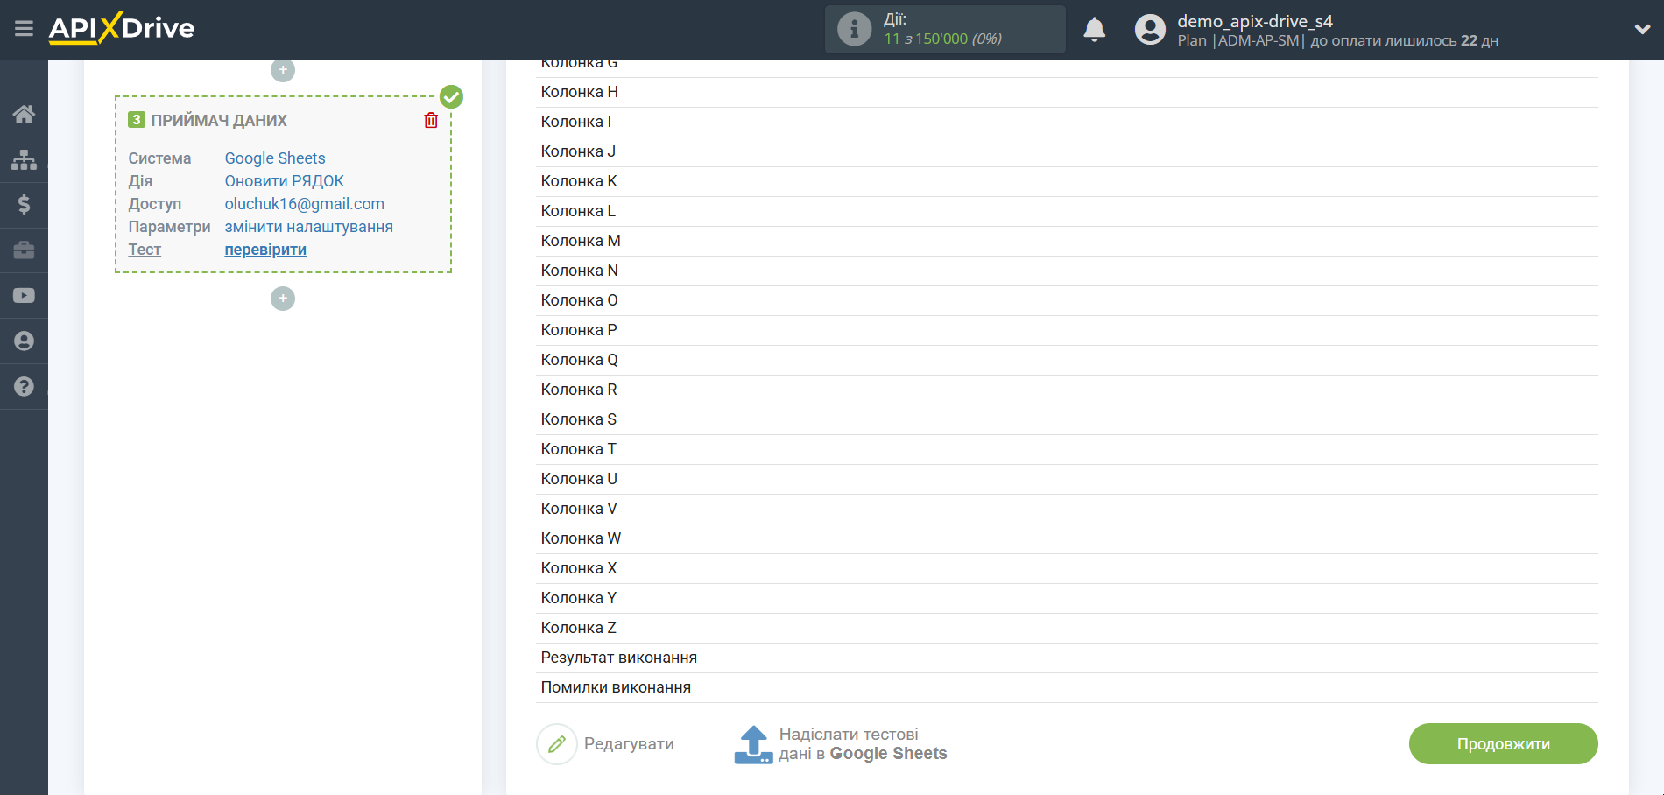Open the hamburger menu in the header
Screen dimensions: 1664x795
(x=24, y=29)
